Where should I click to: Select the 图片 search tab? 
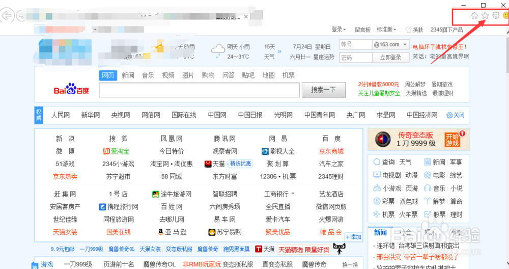click(x=188, y=75)
